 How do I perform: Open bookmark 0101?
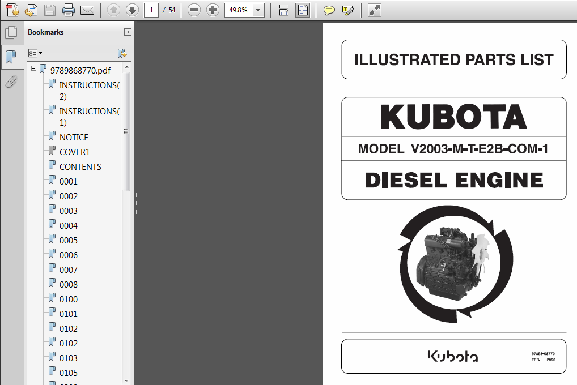[69, 314]
